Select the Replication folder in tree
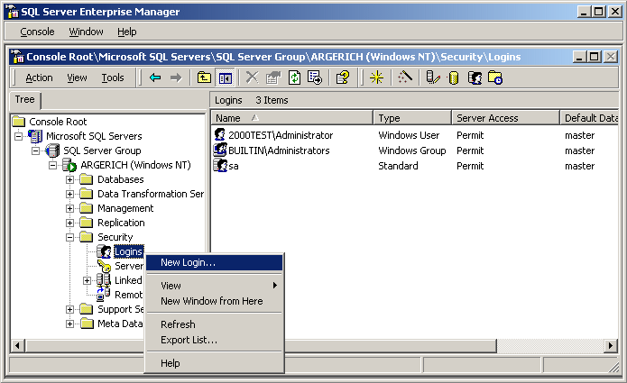627x383 pixels. tap(121, 223)
